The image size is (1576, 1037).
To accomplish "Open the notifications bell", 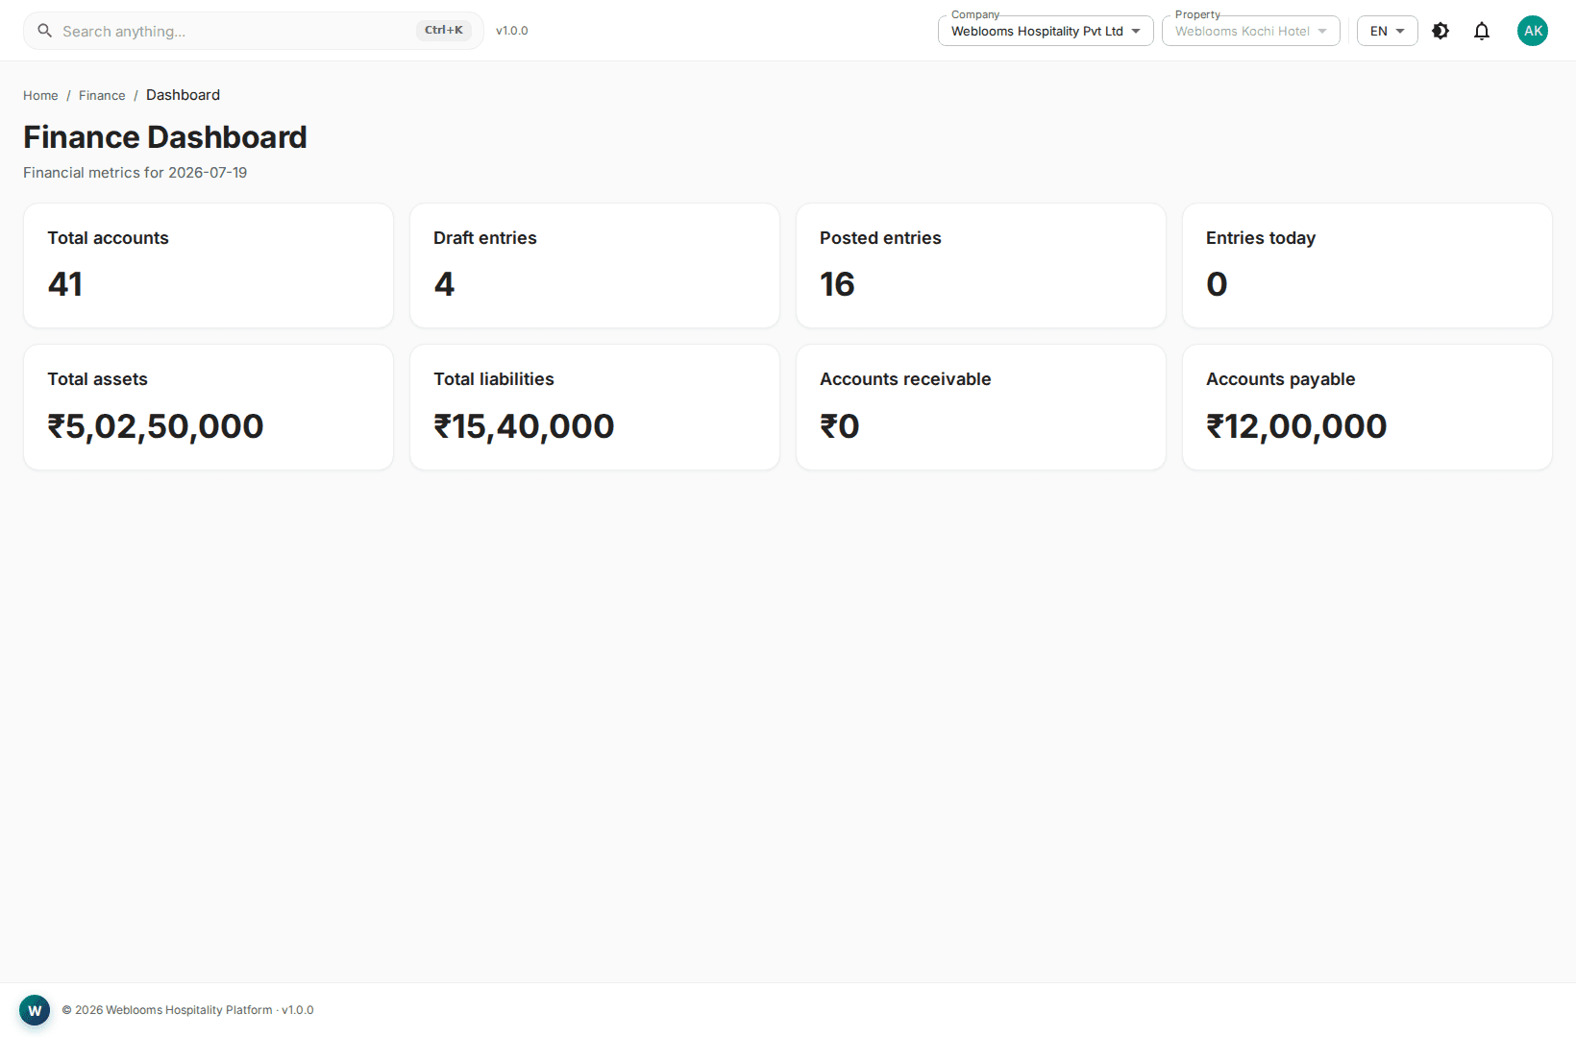I will (1482, 31).
